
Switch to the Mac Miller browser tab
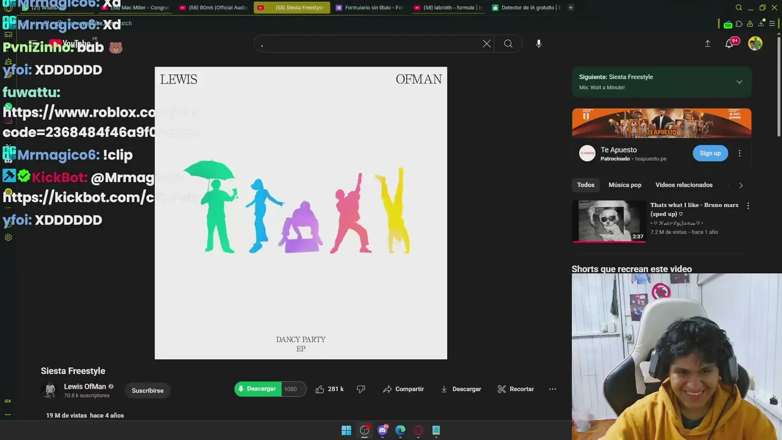[136, 7]
